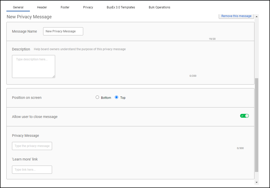Click the vertical scrollbar thumb
This screenshot has width=270, height=188.
point(256,125)
